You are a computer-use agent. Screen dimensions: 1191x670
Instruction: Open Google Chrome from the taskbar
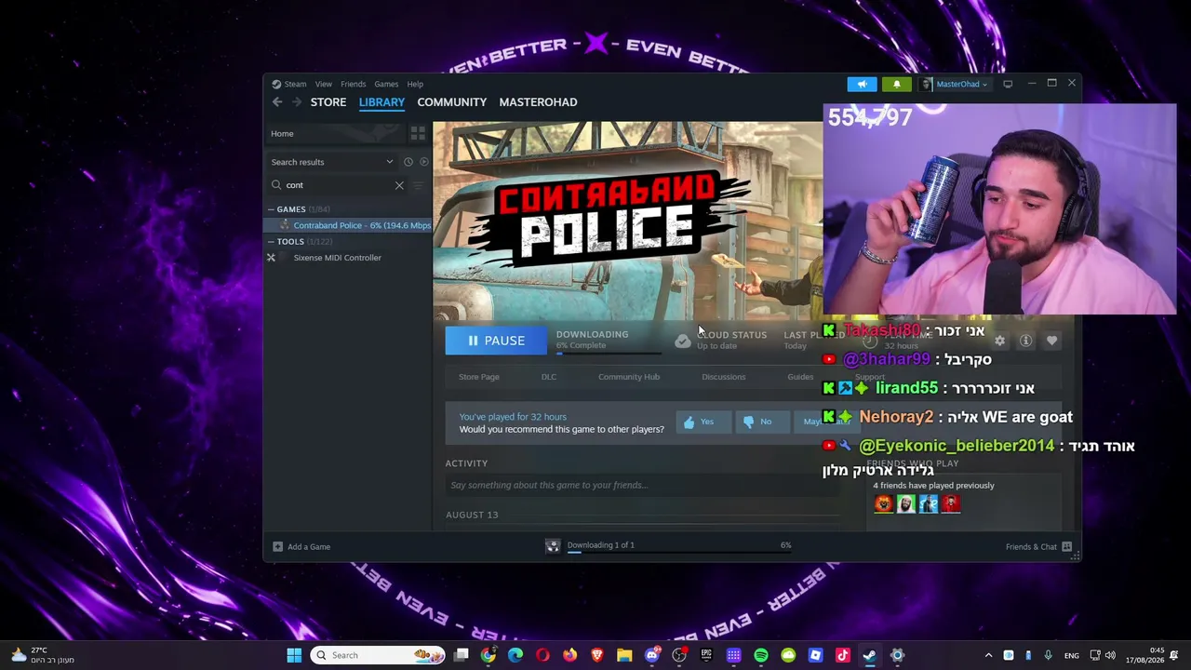click(x=488, y=655)
